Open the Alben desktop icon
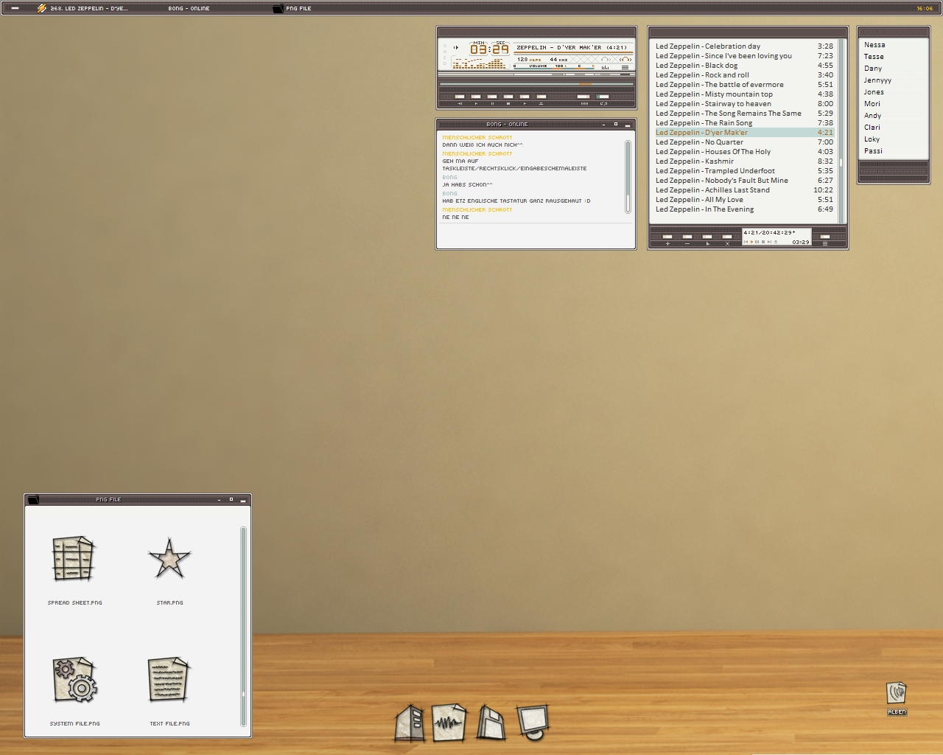Viewport: 943px width, 755px height. click(x=897, y=698)
